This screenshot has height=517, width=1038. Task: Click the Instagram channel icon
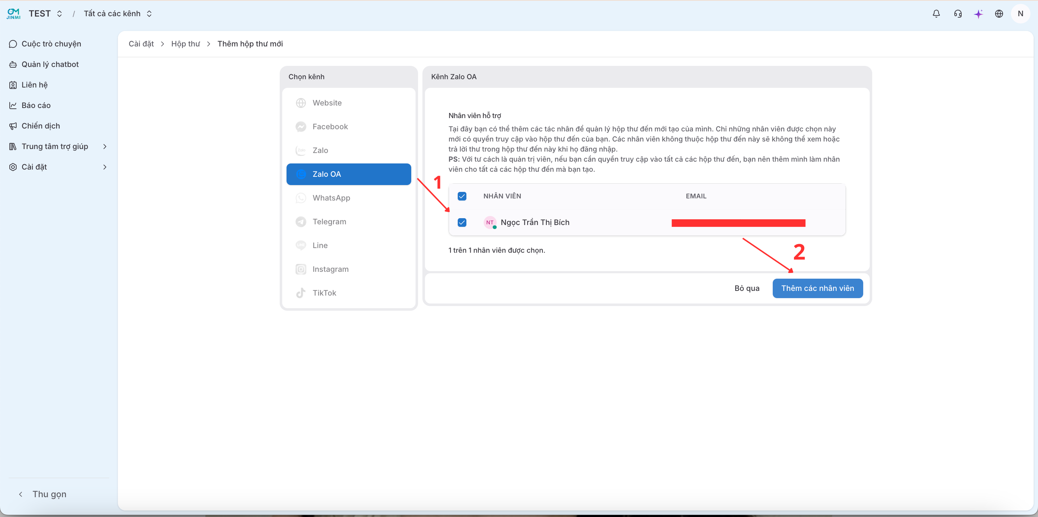tap(301, 269)
